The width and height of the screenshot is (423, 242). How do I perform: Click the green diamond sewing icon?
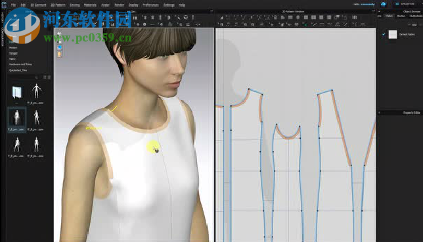pyautogui.click(x=305, y=24)
